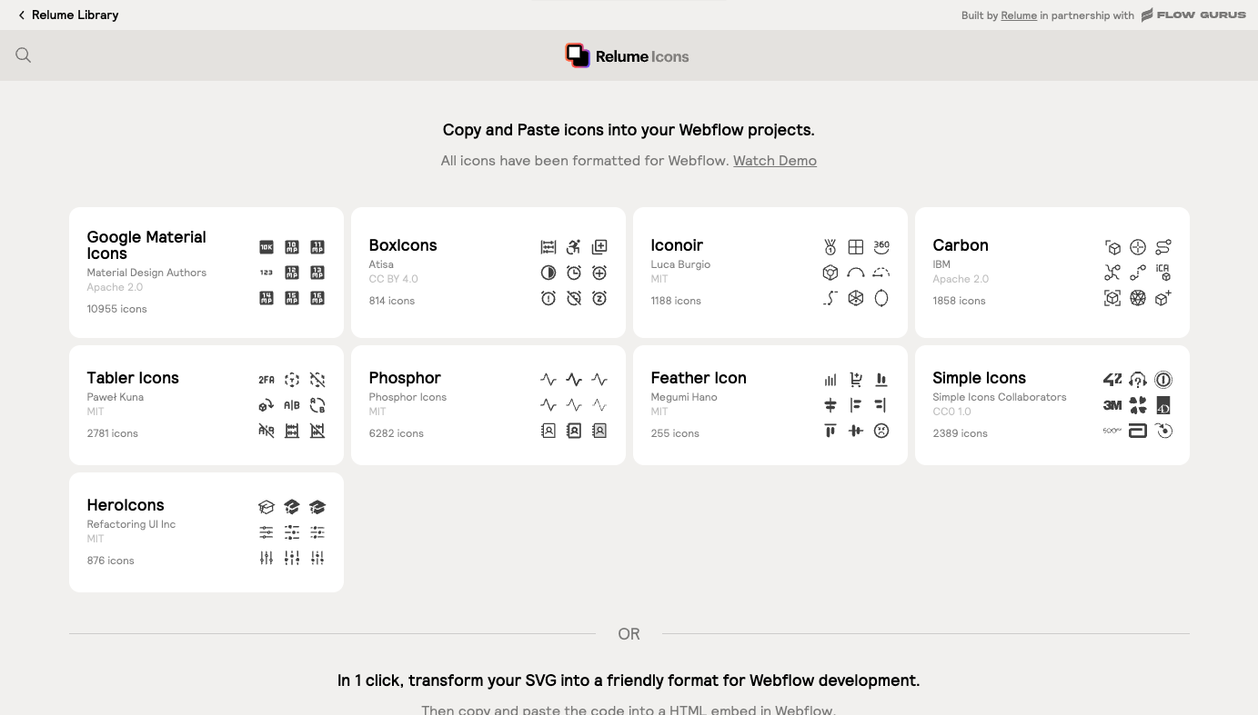Click the Relume link in partnership text
Screen dimensions: 1258x715
pos(1019,15)
